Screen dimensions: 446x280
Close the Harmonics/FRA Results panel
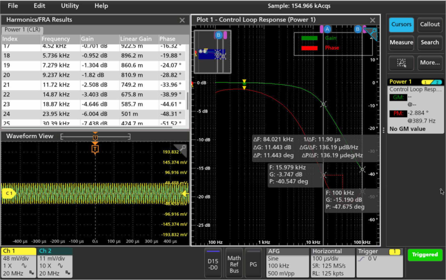click(x=182, y=20)
